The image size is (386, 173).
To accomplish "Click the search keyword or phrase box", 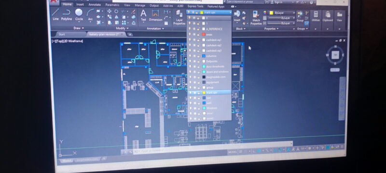I will click(244, 1).
